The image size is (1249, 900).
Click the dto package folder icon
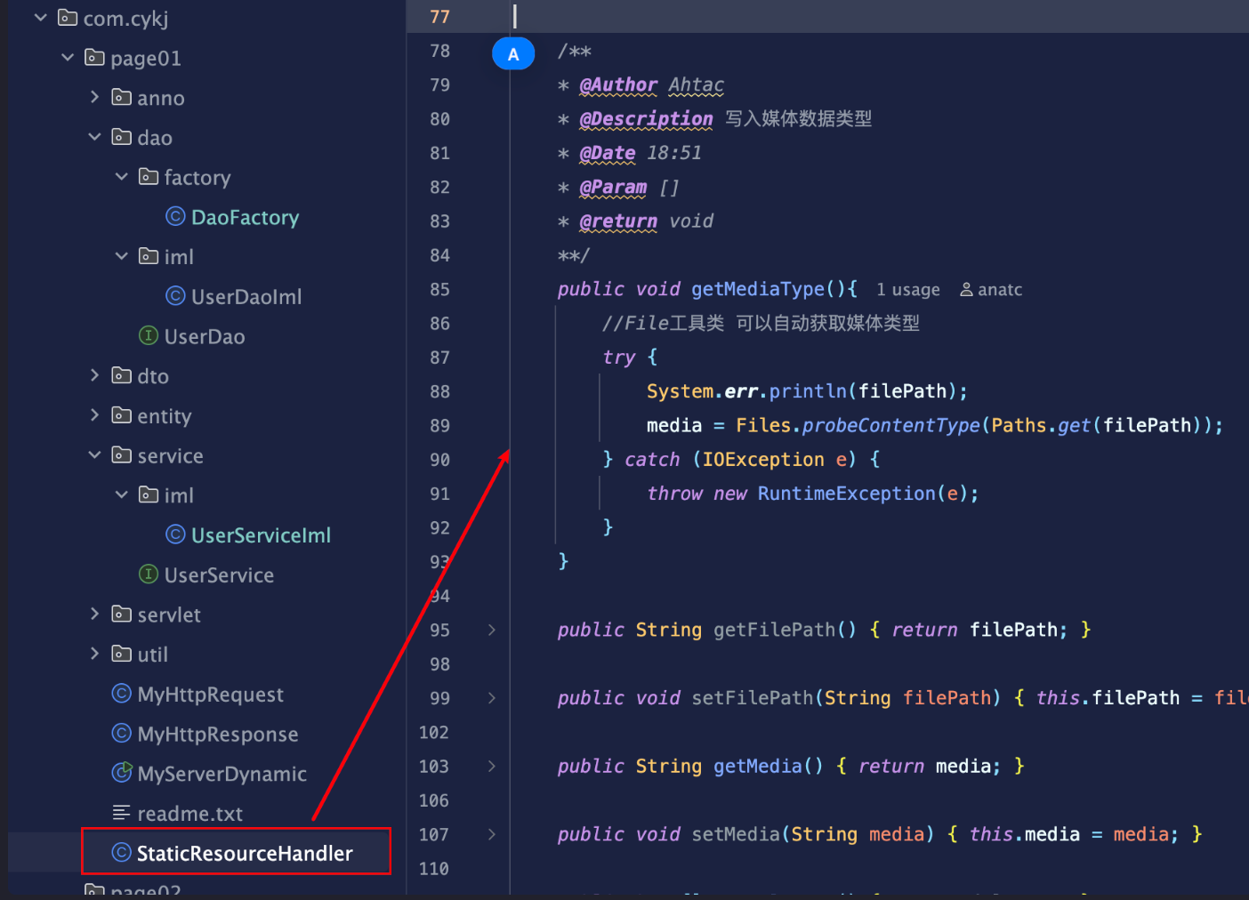click(122, 375)
